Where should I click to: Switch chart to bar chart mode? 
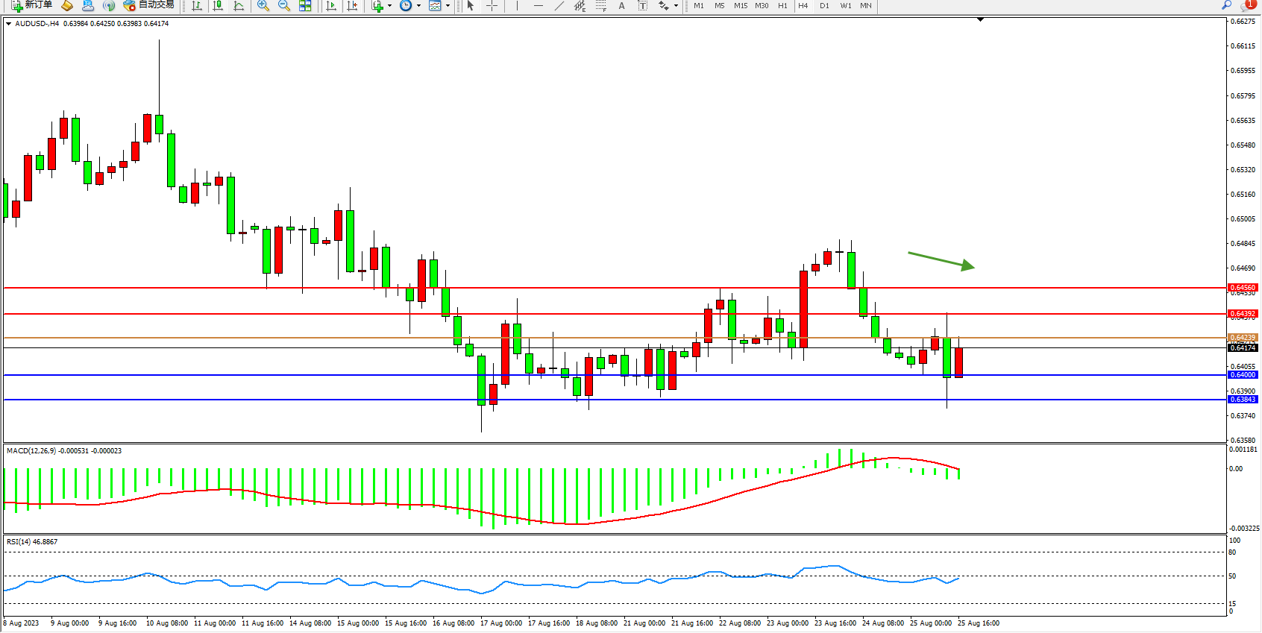pos(197,6)
